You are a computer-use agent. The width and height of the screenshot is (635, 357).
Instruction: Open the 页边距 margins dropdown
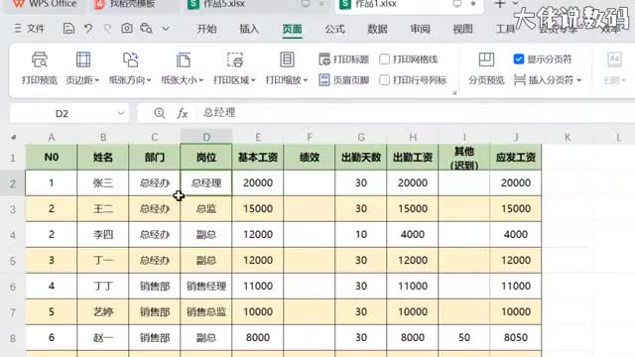coord(82,68)
